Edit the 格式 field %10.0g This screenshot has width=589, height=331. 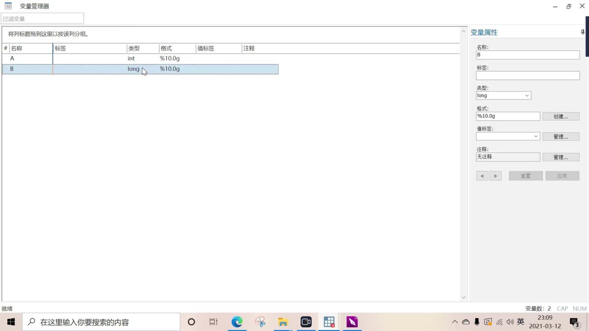click(x=508, y=116)
